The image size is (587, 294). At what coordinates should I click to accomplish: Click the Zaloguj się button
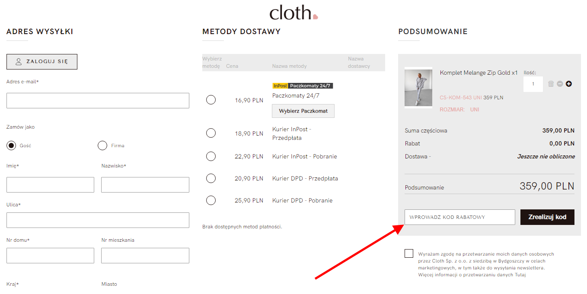click(x=42, y=62)
